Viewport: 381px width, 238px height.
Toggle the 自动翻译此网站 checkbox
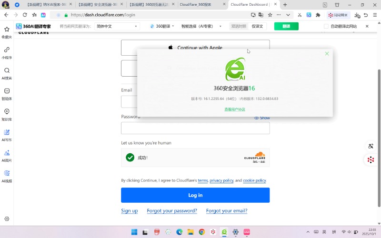[326, 26]
